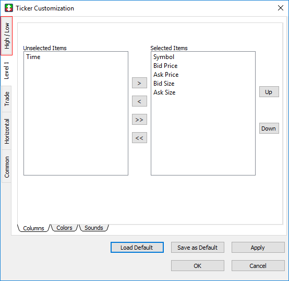Select Time in Unselected Items
Screen dimensions: 289x281
[x=33, y=57]
